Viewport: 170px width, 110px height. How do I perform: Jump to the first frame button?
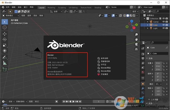coord(64,102)
